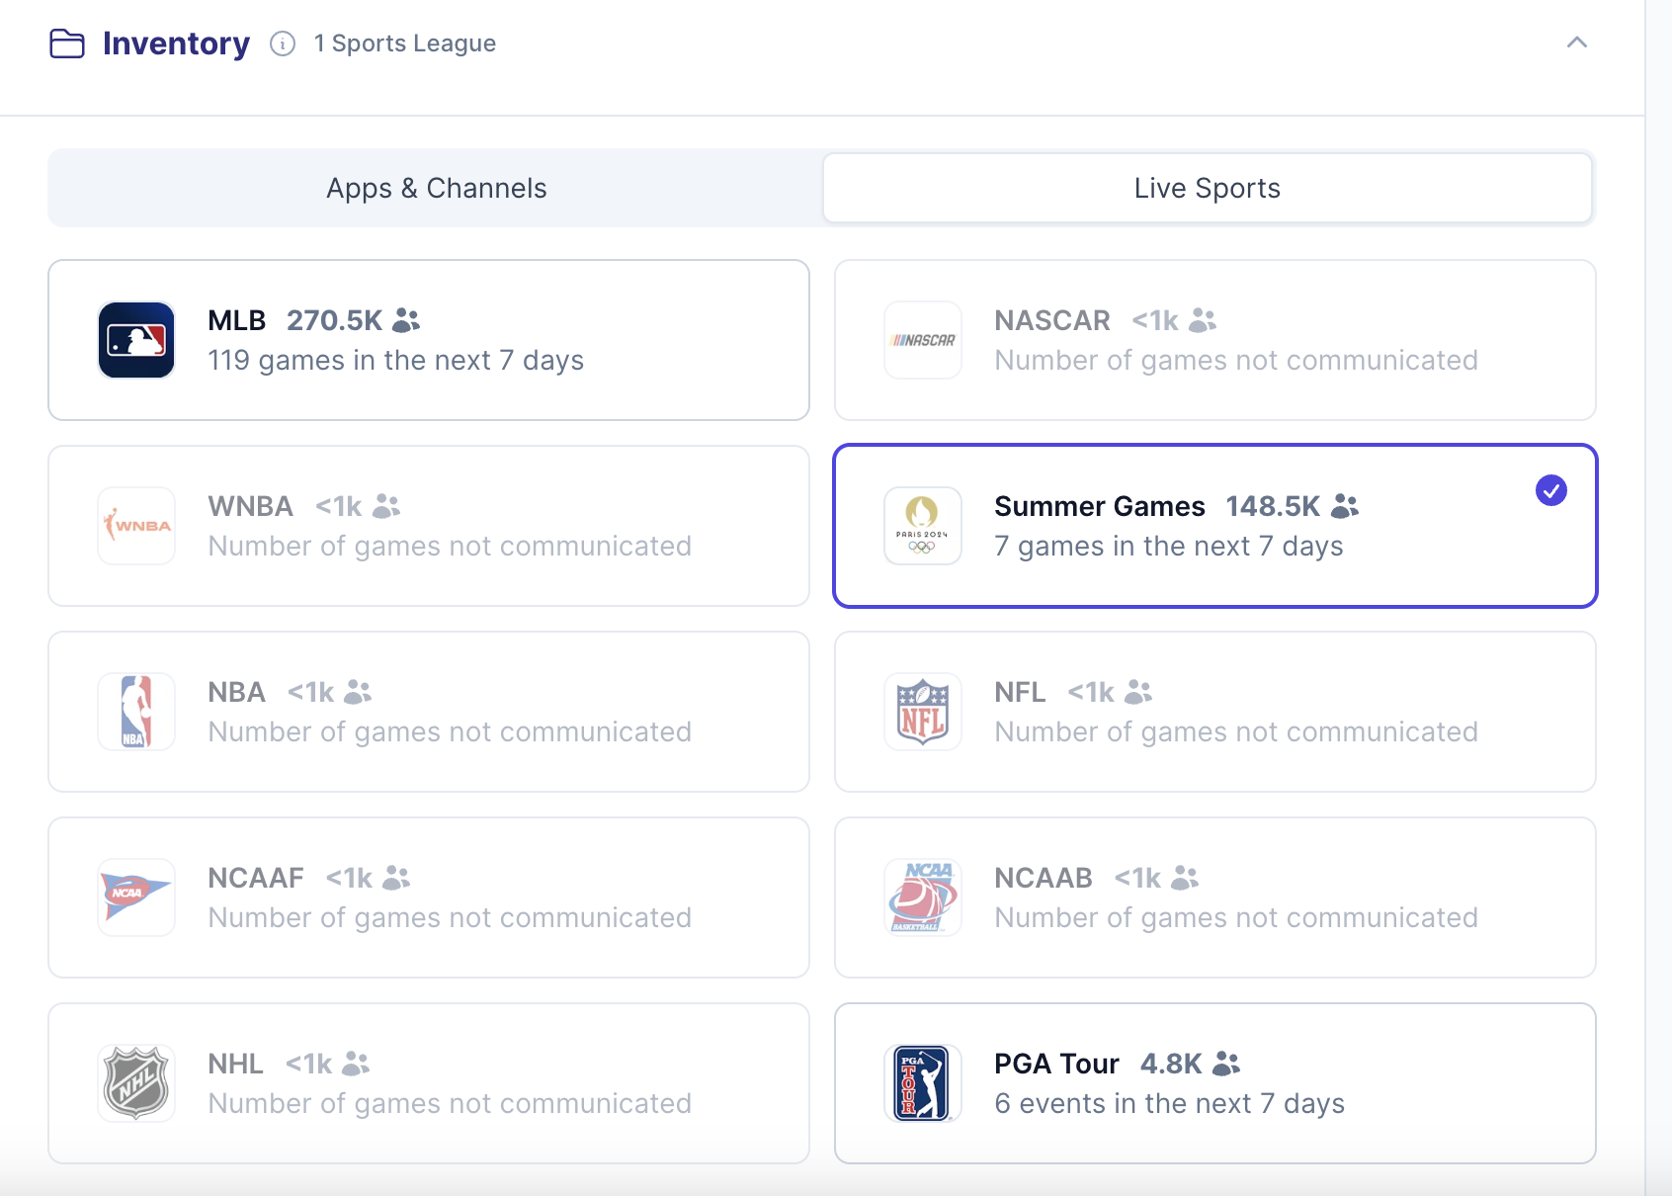This screenshot has height=1196, width=1672.
Task: Switch to the Apps & Channels tab
Action: [437, 188]
